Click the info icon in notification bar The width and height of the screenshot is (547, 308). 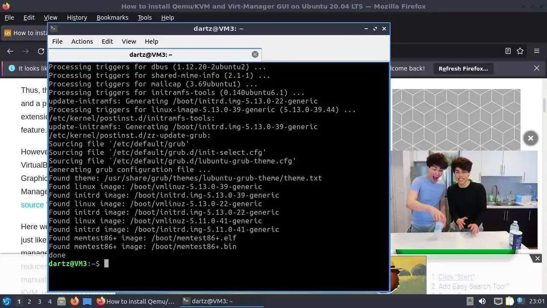pos(12,68)
